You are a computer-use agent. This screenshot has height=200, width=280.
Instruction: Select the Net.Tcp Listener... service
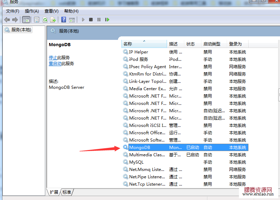click(x=185, y=184)
